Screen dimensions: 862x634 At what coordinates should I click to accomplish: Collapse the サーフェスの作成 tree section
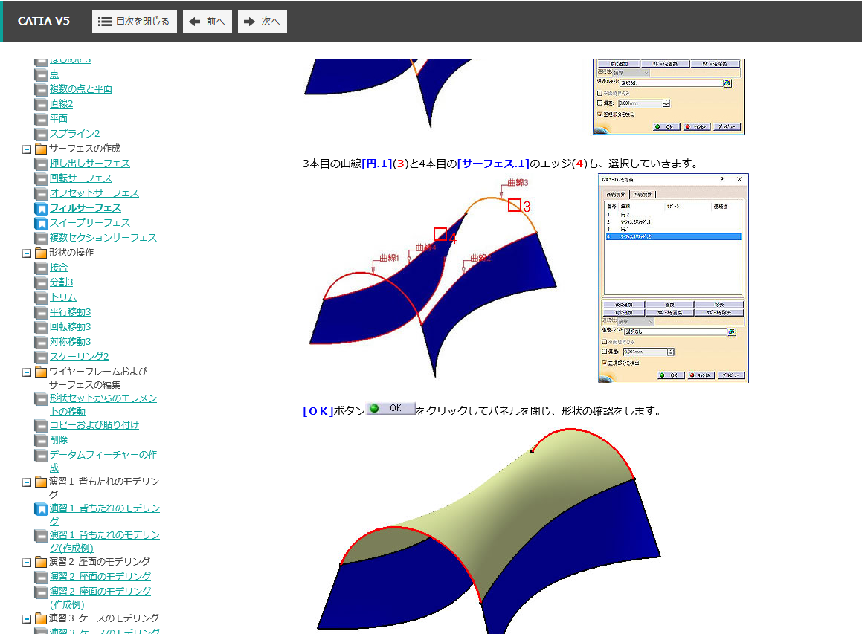pyautogui.click(x=27, y=149)
